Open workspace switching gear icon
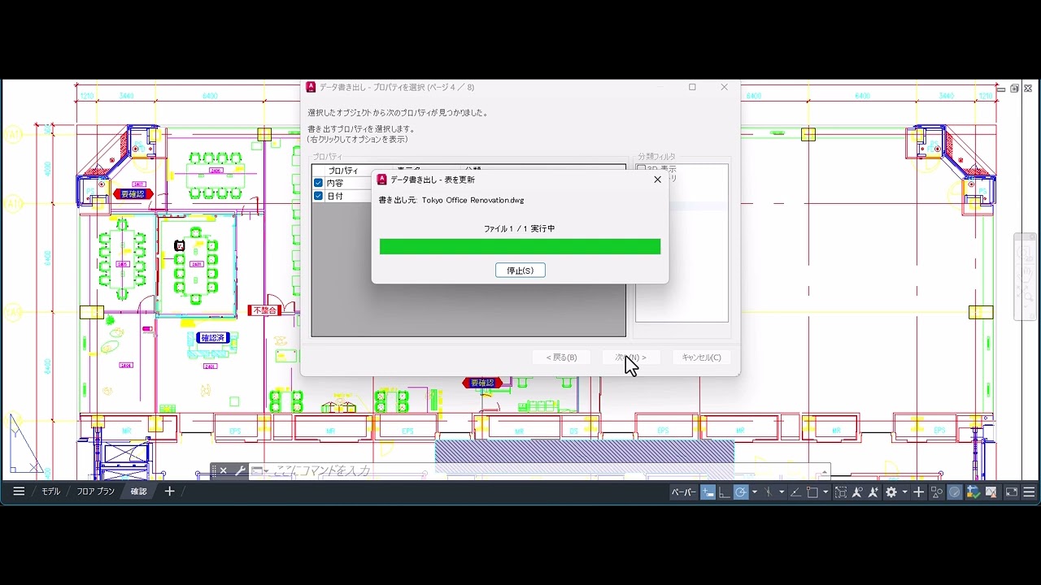The height and width of the screenshot is (585, 1041). point(891,492)
